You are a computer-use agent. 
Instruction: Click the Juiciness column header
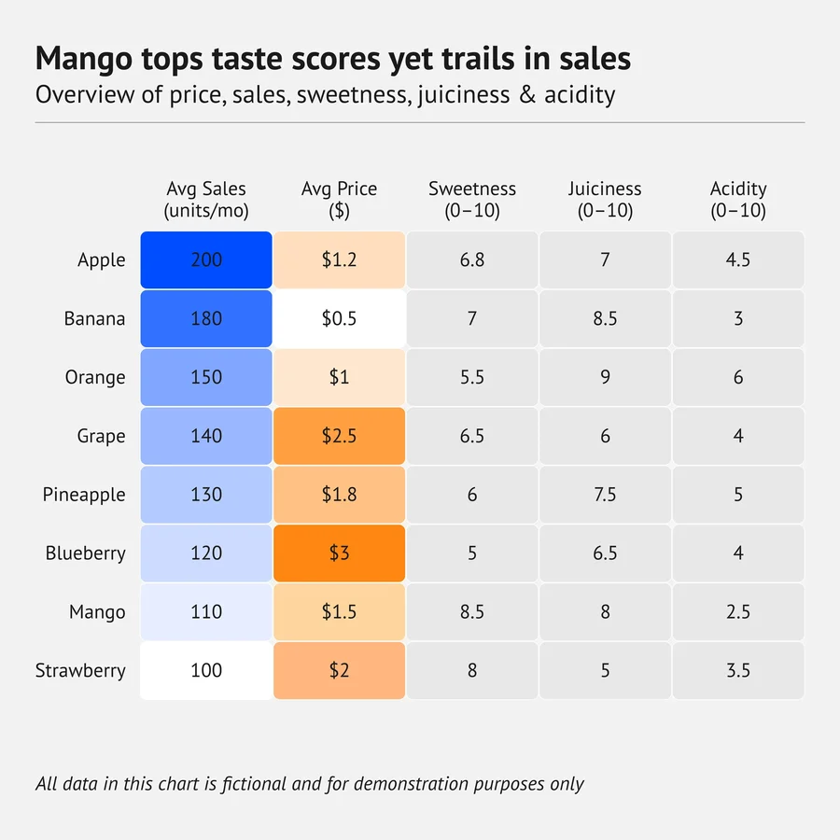(x=605, y=200)
